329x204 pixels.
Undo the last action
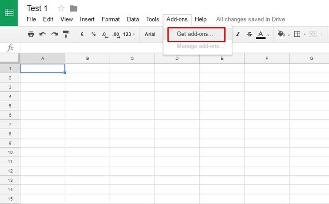[43, 34]
